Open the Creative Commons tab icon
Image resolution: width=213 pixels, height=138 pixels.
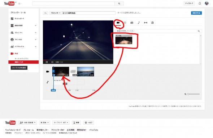(125, 23)
